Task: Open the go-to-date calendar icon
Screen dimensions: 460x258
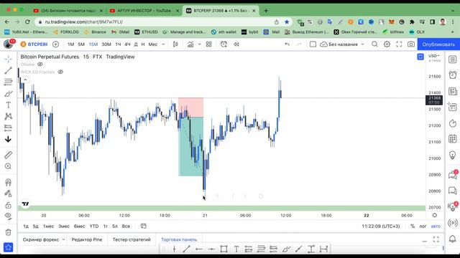Action: coord(143,226)
